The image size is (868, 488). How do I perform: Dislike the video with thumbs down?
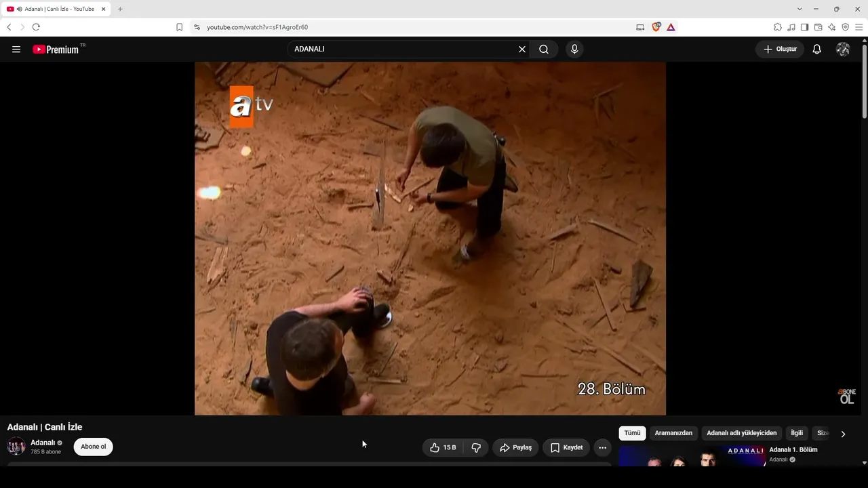click(476, 447)
